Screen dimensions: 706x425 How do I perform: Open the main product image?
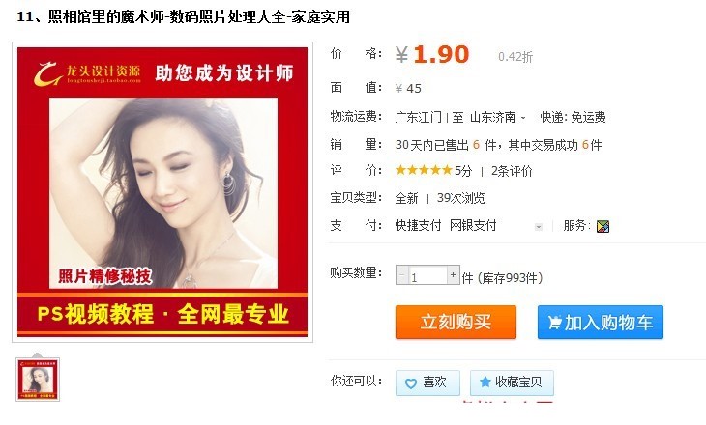click(x=162, y=192)
